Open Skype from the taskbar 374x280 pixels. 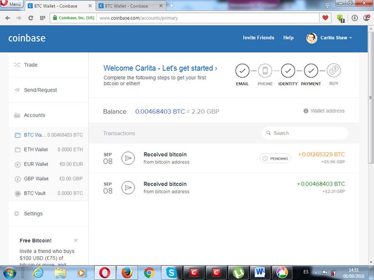coord(171,273)
